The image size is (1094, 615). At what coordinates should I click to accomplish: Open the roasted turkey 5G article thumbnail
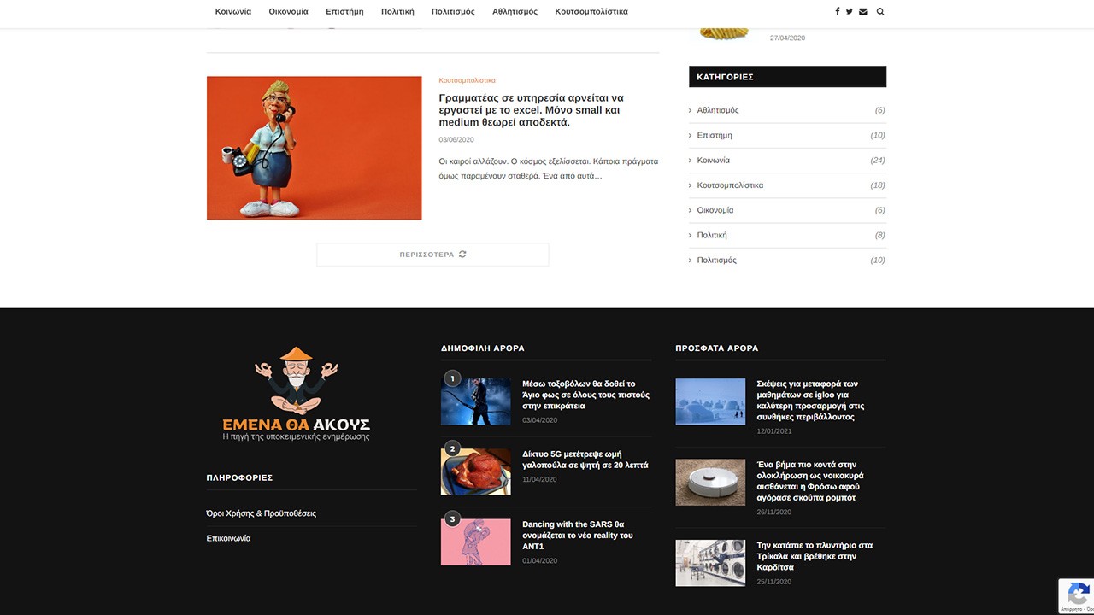pyautogui.click(x=475, y=471)
